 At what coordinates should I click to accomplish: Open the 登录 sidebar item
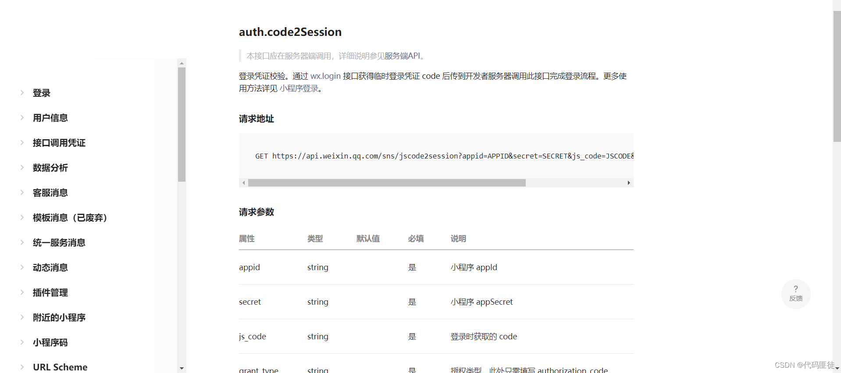[42, 93]
